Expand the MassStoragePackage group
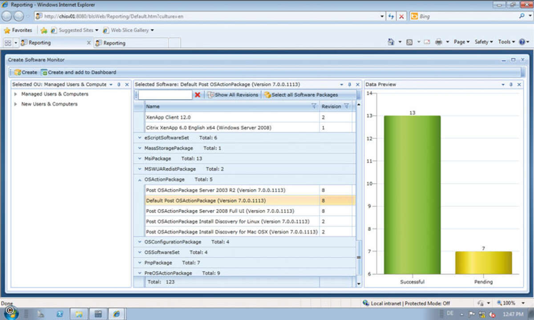 (140, 148)
